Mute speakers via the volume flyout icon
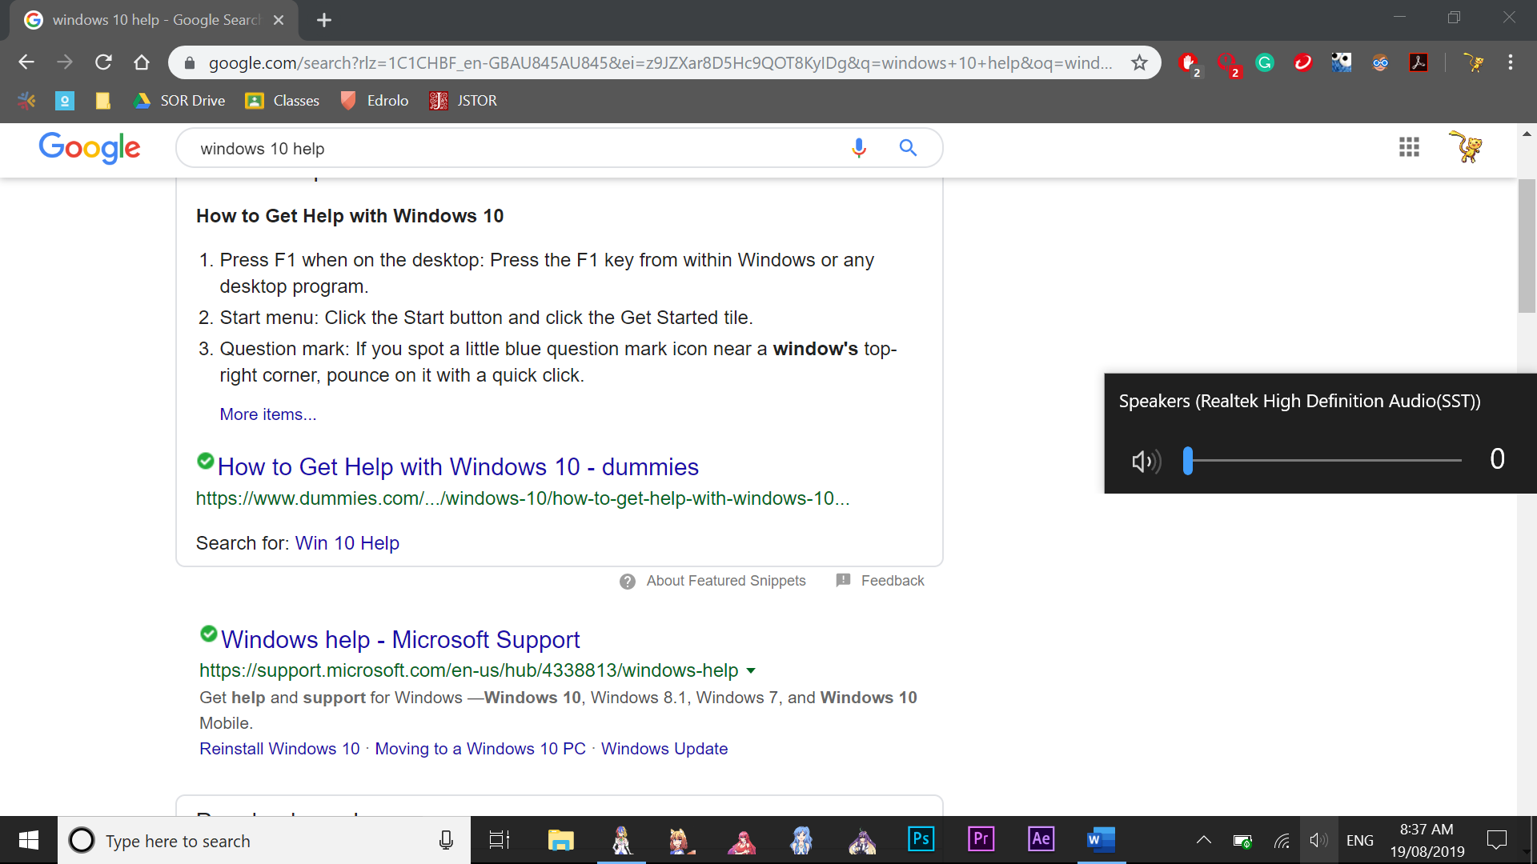This screenshot has height=864, width=1537. tap(1146, 461)
